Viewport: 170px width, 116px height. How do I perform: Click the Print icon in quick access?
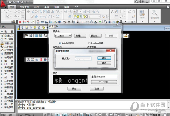tap(22, 2)
